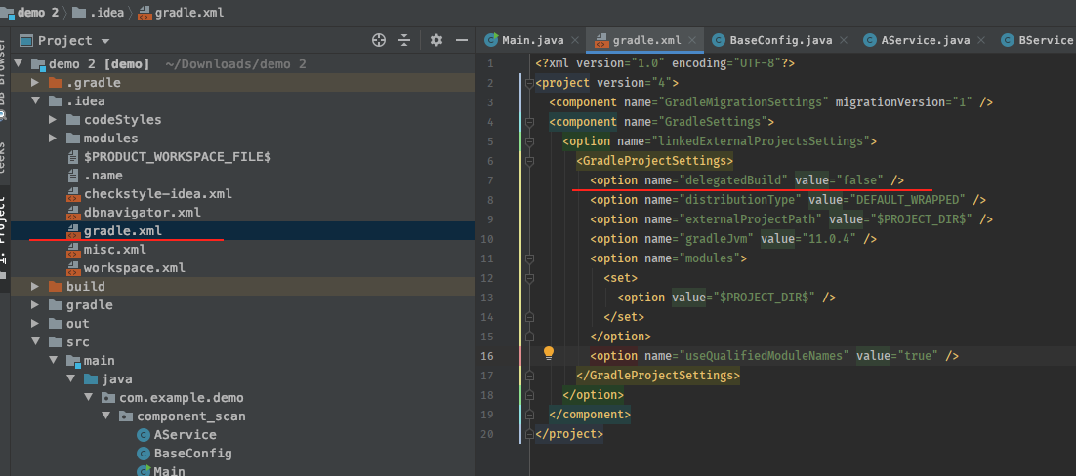Collapse the .idea folder
1076x476 pixels.
click(35, 101)
